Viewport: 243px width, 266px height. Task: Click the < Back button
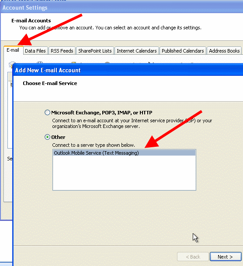point(193,257)
